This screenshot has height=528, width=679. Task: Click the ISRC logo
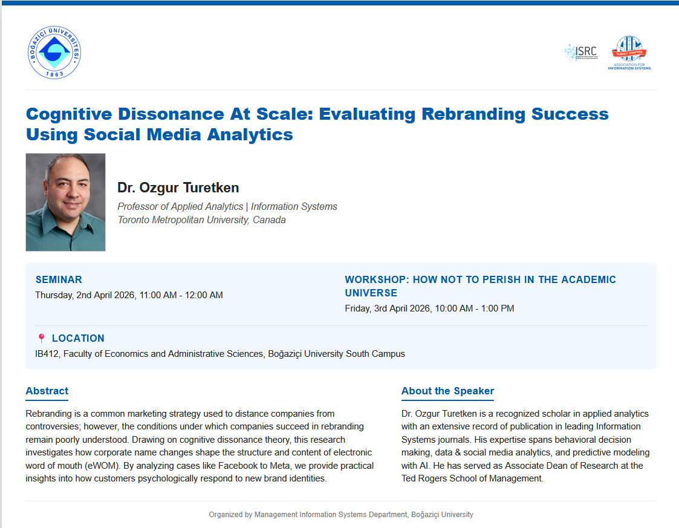click(580, 53)
